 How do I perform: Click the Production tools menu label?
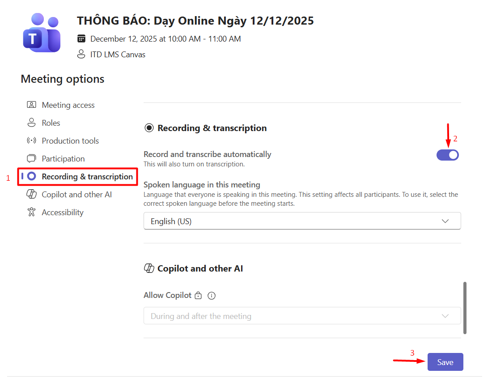pyautogui.click(x=70, y=141)
